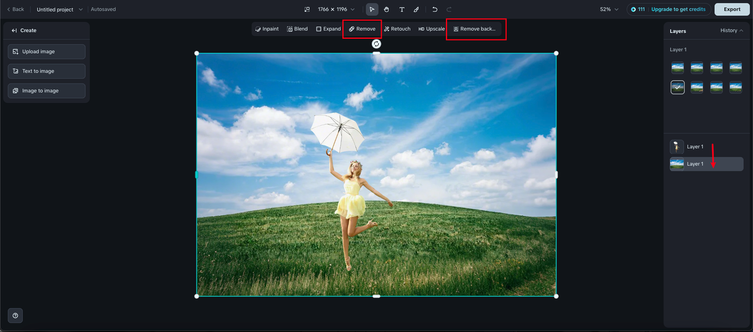Activate the Expand tool
Image resolution: width=753 pixels, height=332 pixels.
coord(328,29)
